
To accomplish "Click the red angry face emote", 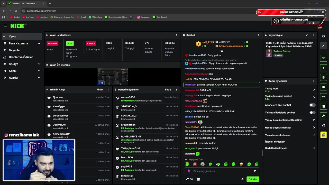I will tap(195, 164).
